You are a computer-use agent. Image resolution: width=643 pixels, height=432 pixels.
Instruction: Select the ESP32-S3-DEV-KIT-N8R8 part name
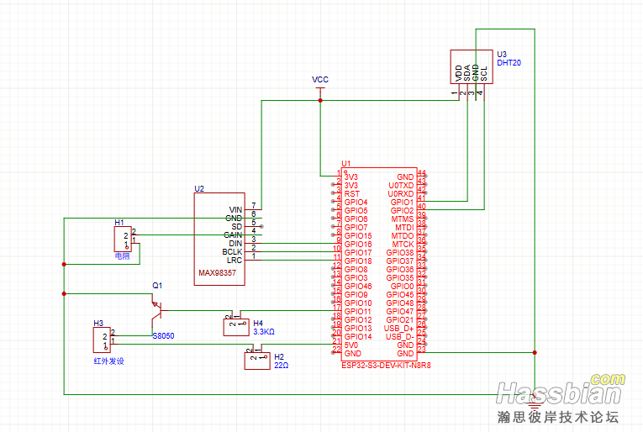click(x=386, y=366)
